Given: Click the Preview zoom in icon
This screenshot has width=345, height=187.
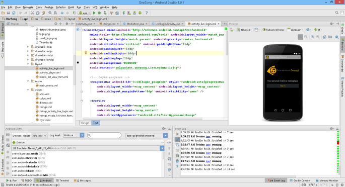Looking at the screenshot, I should (x=312, y=37).
